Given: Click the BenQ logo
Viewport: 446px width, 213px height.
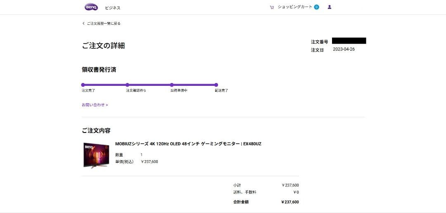Looking at the screenshot, I should coord(91,7).
